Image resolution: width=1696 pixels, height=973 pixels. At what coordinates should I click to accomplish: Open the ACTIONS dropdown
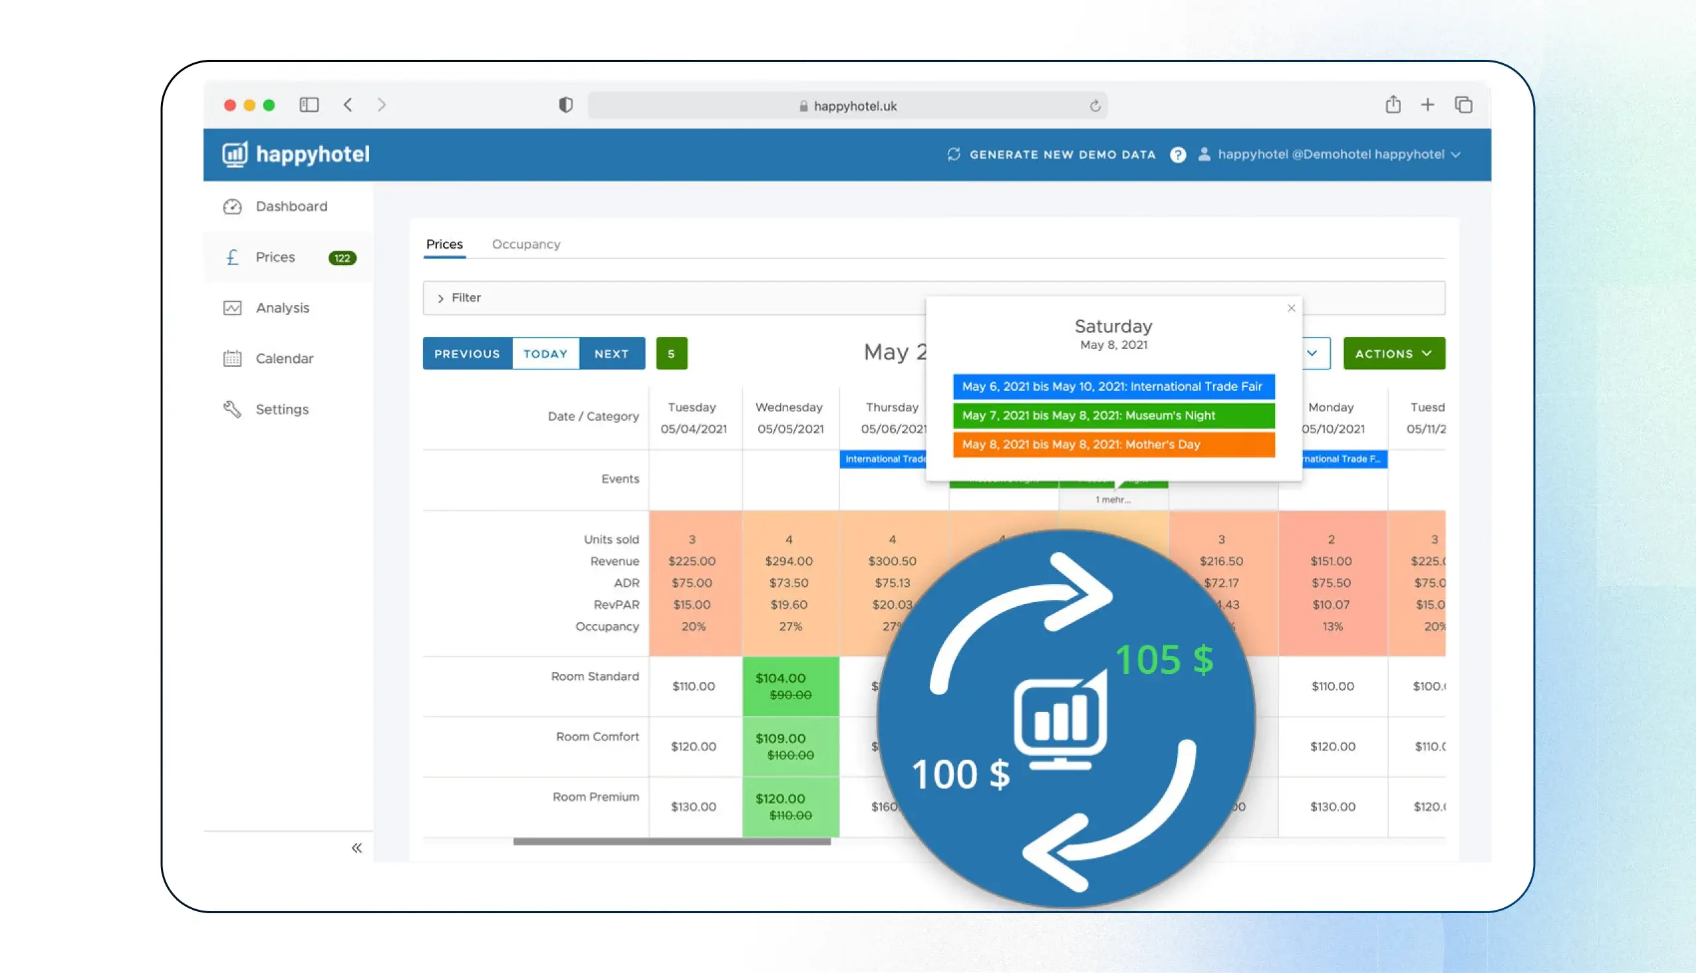pyautogui.click(x=1394, y=354)
